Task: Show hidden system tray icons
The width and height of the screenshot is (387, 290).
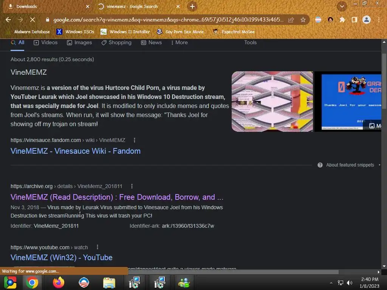Action: tap(331, 283)
